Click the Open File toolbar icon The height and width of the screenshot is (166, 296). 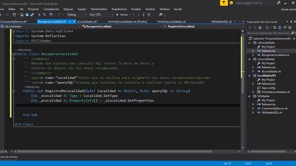[x=22, y=15]
